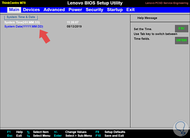This screenshot has height=138, width=190.
Task: Go to the Power tab
Action: click(x=75, y=10)
